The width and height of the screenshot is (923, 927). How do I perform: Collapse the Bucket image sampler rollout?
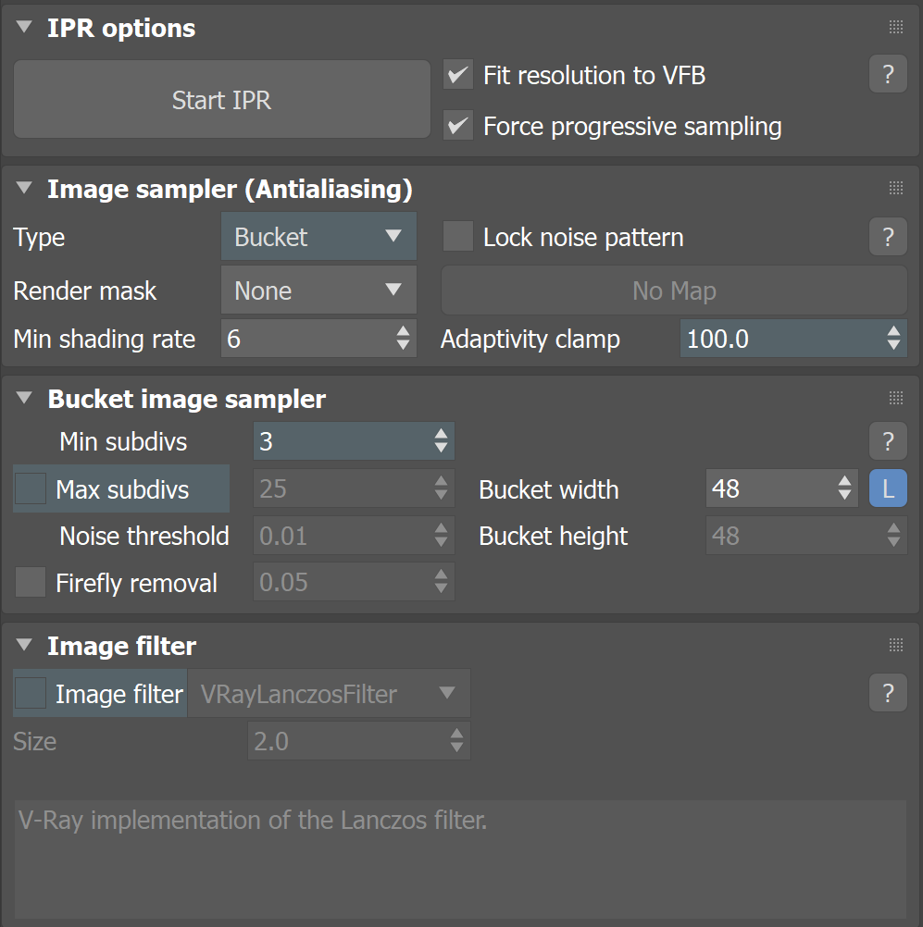click(x=24, y=398)
